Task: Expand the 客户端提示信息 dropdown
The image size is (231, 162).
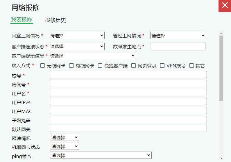Action: click(92, 56)
